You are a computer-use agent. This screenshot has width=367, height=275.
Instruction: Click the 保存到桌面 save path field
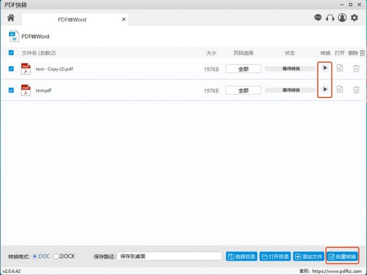pyautogui.click(x=169, y=256)
